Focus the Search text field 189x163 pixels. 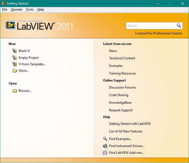click(x=151, y=26)
